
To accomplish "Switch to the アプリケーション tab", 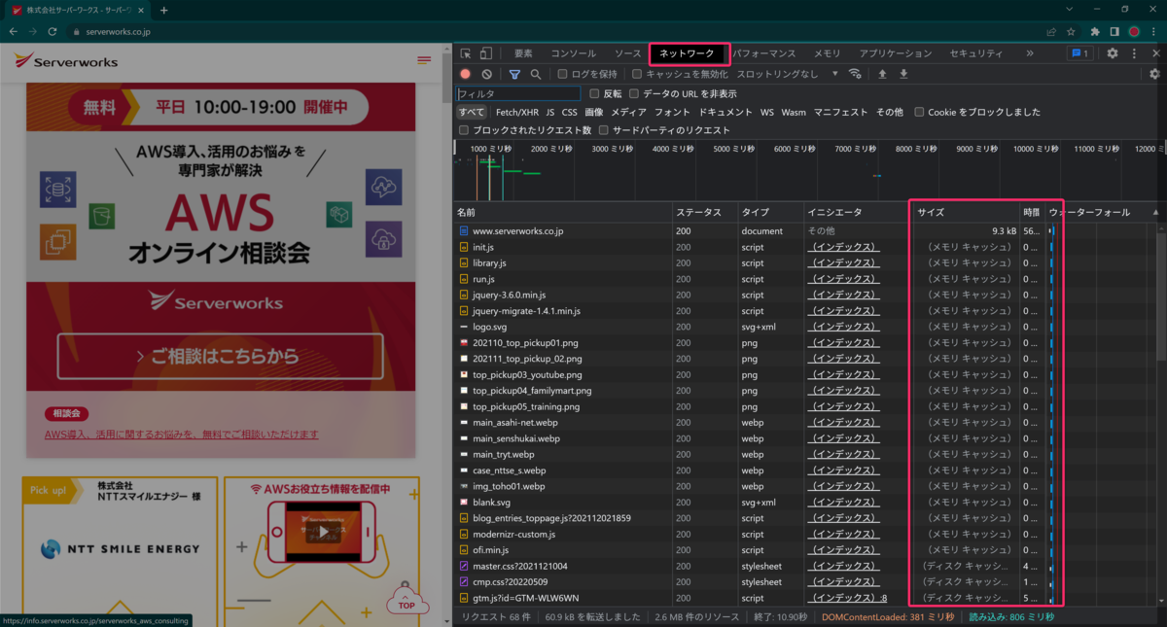I will click(896, 53).
